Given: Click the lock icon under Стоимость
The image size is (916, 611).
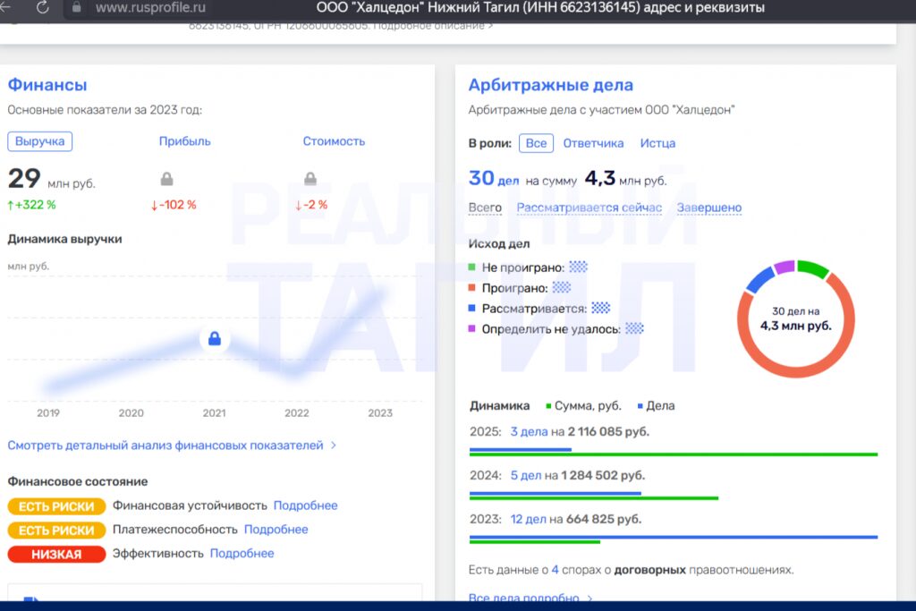Looking at the screenshot, I should [310, 179].
